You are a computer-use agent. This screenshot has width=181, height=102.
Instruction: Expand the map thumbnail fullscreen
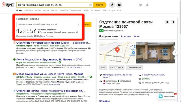pyautogui.click(x=132, y=46)
